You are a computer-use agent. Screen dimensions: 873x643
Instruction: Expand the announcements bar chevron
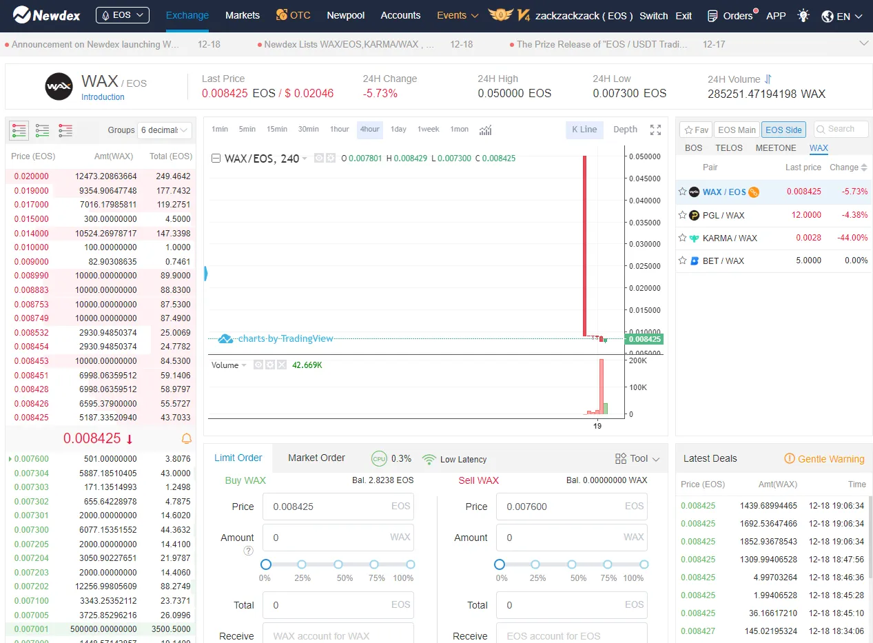tap(864, 43)
